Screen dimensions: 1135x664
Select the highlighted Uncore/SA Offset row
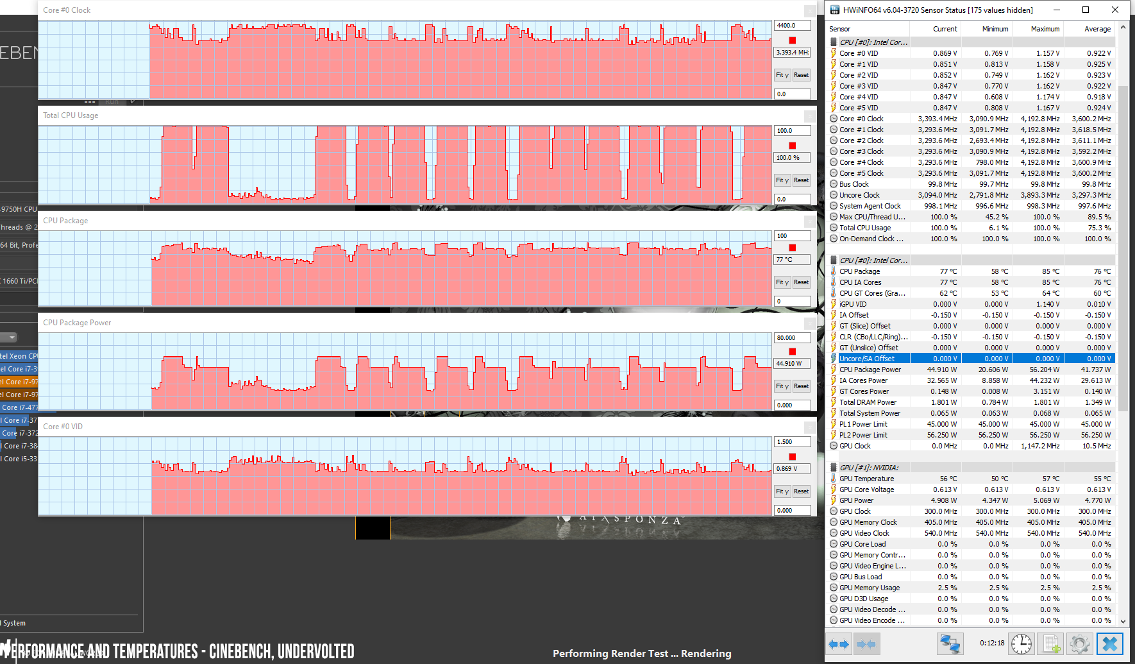(x=971, y=359)
